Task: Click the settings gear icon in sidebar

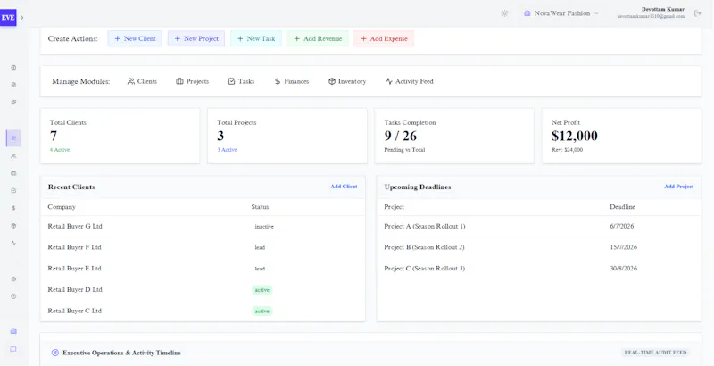Action: tap(13, 279)
